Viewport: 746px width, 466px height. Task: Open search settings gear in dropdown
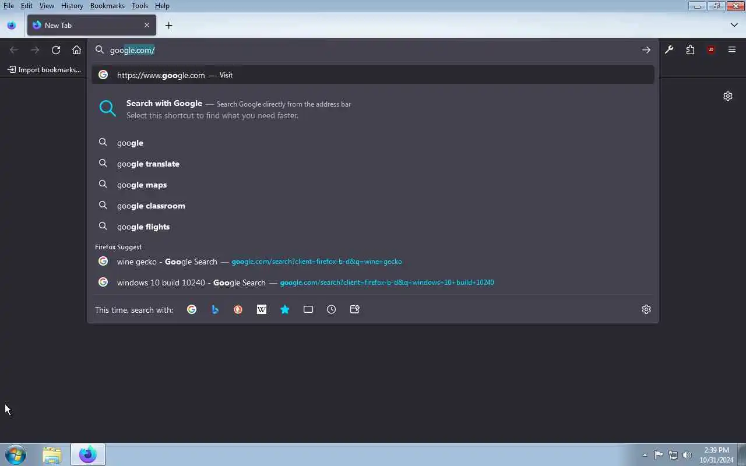pos(646,309)
